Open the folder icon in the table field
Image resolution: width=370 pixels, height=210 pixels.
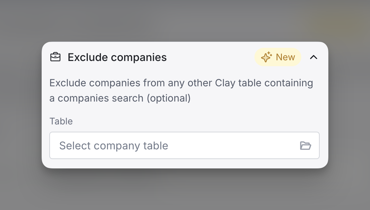[x=305, y=146]
